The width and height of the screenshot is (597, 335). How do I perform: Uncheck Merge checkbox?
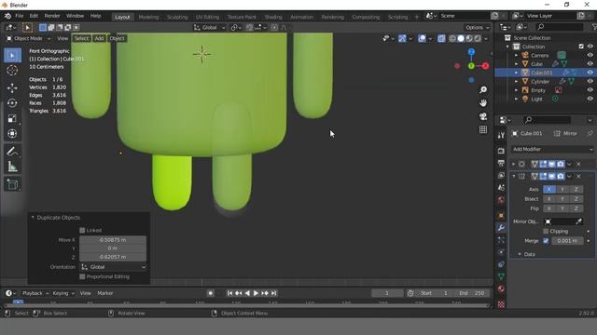coord(546,241)
